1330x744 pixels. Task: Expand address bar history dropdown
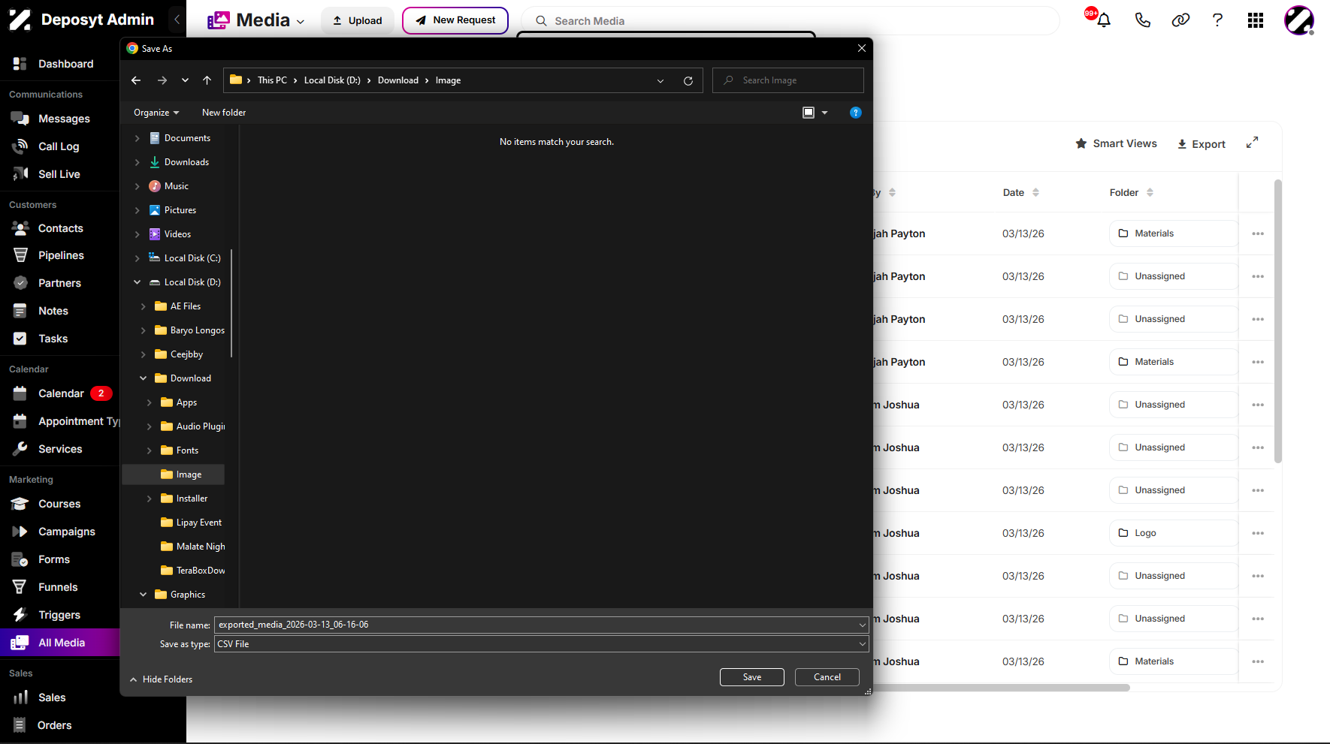[660, 81]
